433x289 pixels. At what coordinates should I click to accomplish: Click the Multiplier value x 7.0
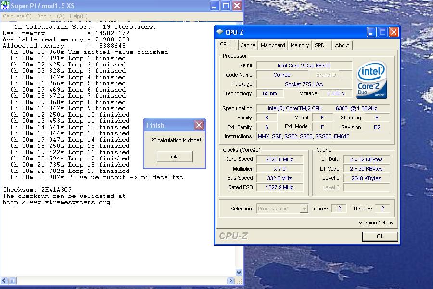pyautogui.click(x=280, y=169)
